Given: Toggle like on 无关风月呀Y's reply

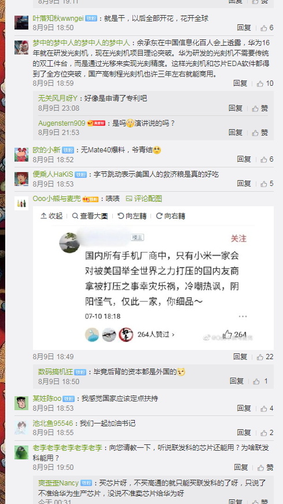Looking at the screenshot, I should click(260, 108).
